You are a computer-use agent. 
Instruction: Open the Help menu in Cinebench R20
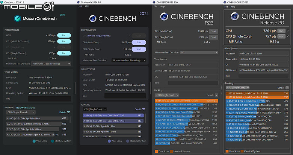point(233,6)
